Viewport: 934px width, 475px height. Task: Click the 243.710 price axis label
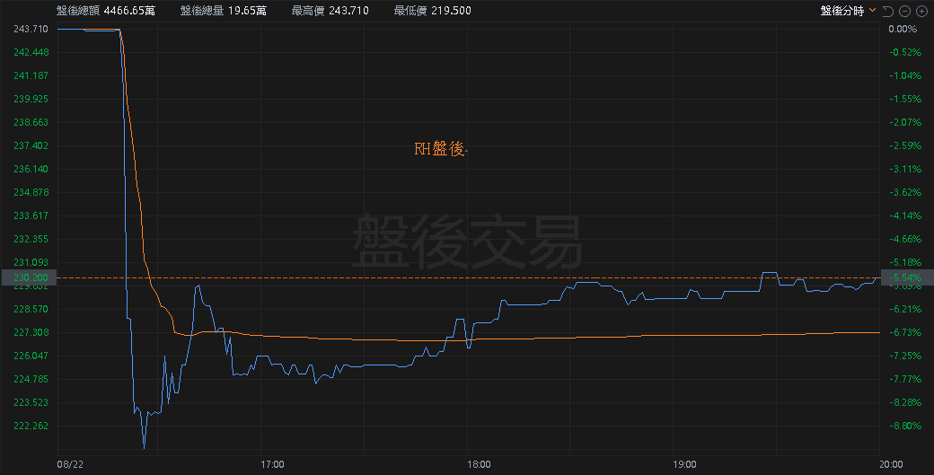coord(31,29)
